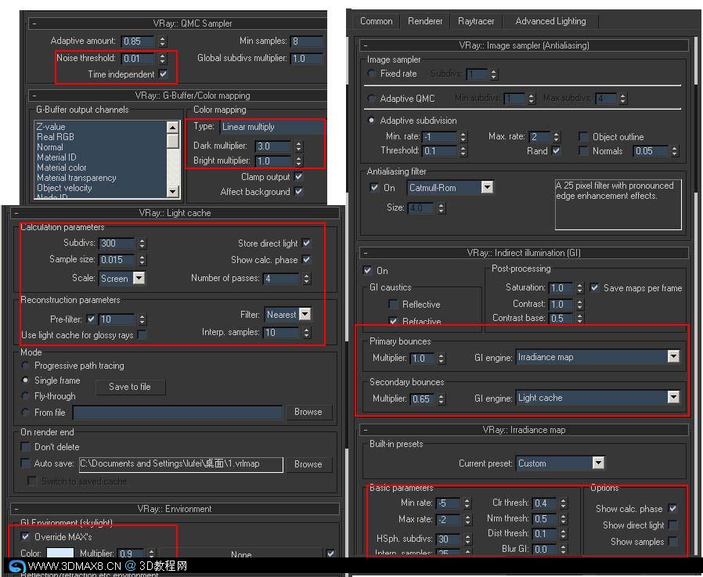Screen dimensions: 703x577
Task: Enable Show direct light option
Action: pyautogui.click(x=672, y=525)
